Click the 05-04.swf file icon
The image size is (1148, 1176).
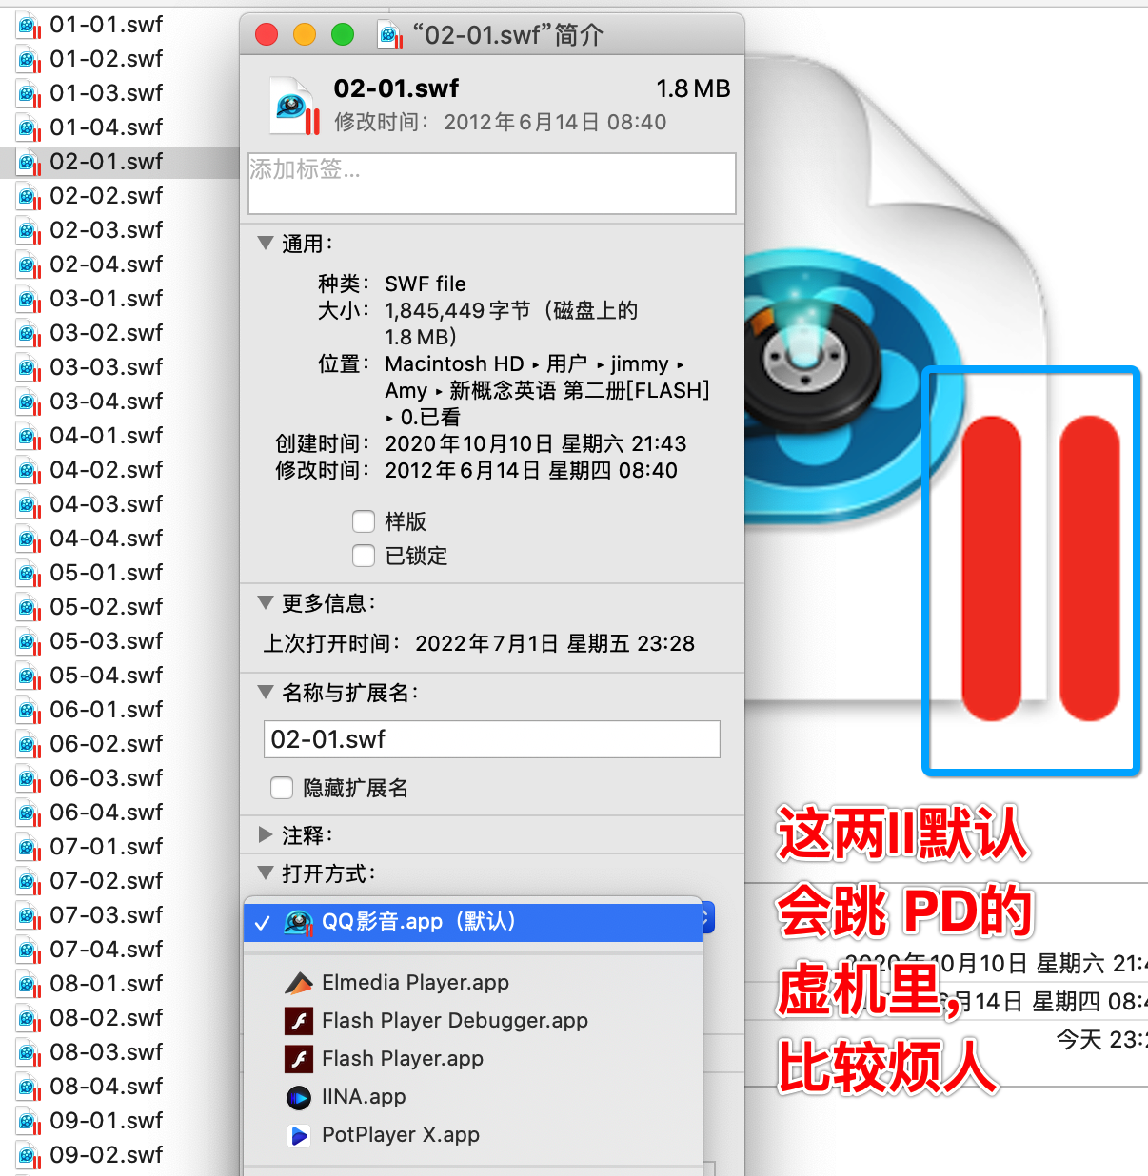30,676
